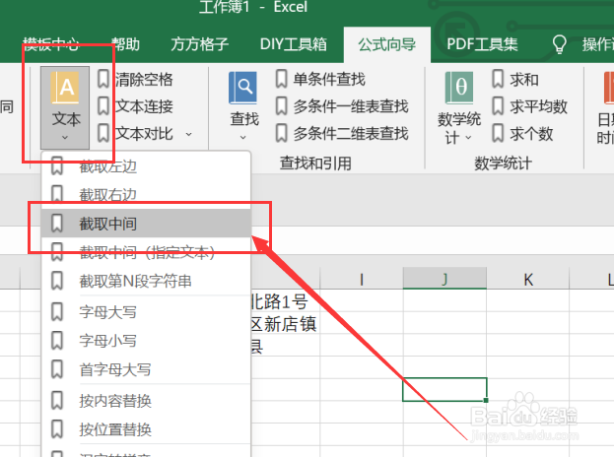Click the 文本连接 command

pos(144,106)
